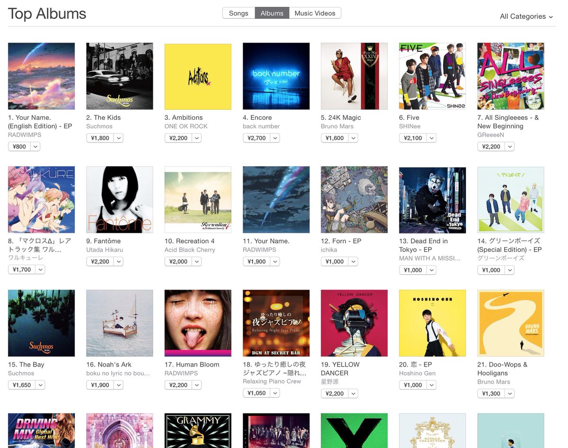Switch to the Songs tab
The image size is (568, 448).
tap(239, 13)
